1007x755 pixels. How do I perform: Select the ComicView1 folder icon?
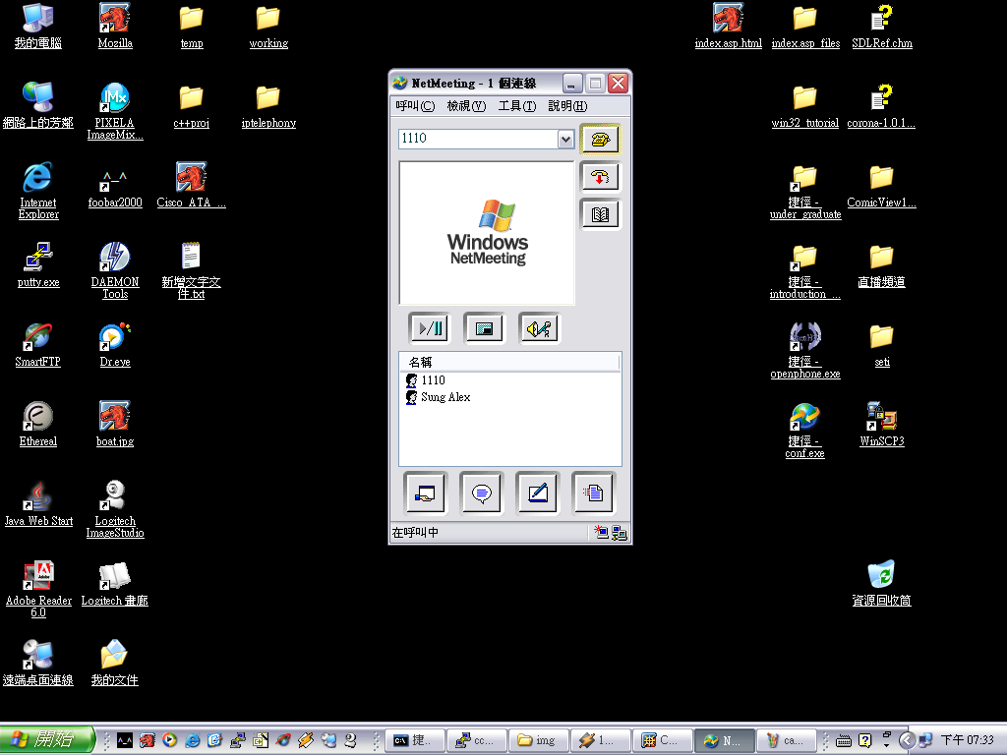882,186
